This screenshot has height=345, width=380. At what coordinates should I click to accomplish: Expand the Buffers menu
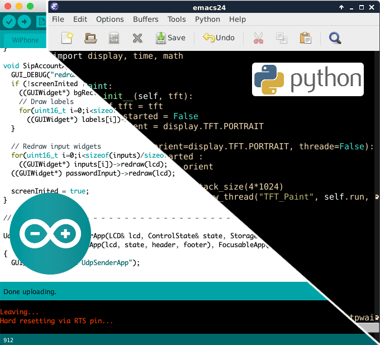tap(146, 19)
